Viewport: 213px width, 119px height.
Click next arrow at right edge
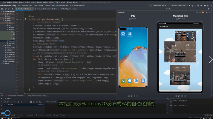coord(211,59)
